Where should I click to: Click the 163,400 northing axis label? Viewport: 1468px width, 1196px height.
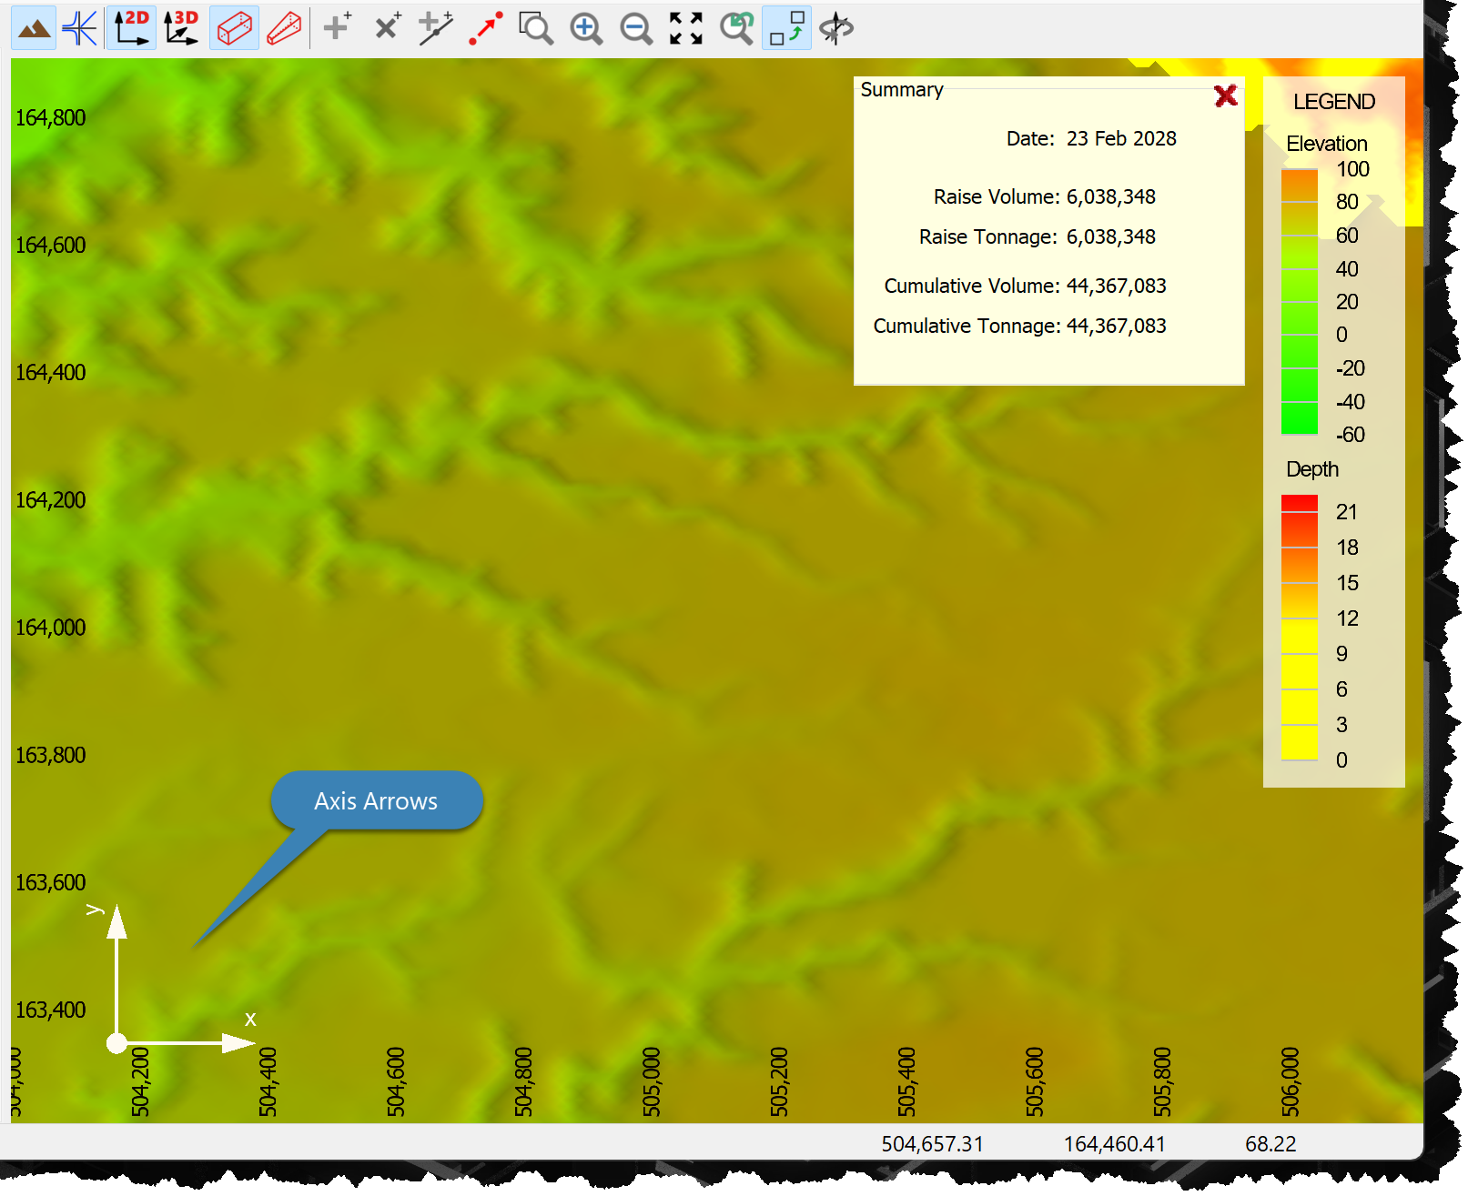tap(50, 1010)
